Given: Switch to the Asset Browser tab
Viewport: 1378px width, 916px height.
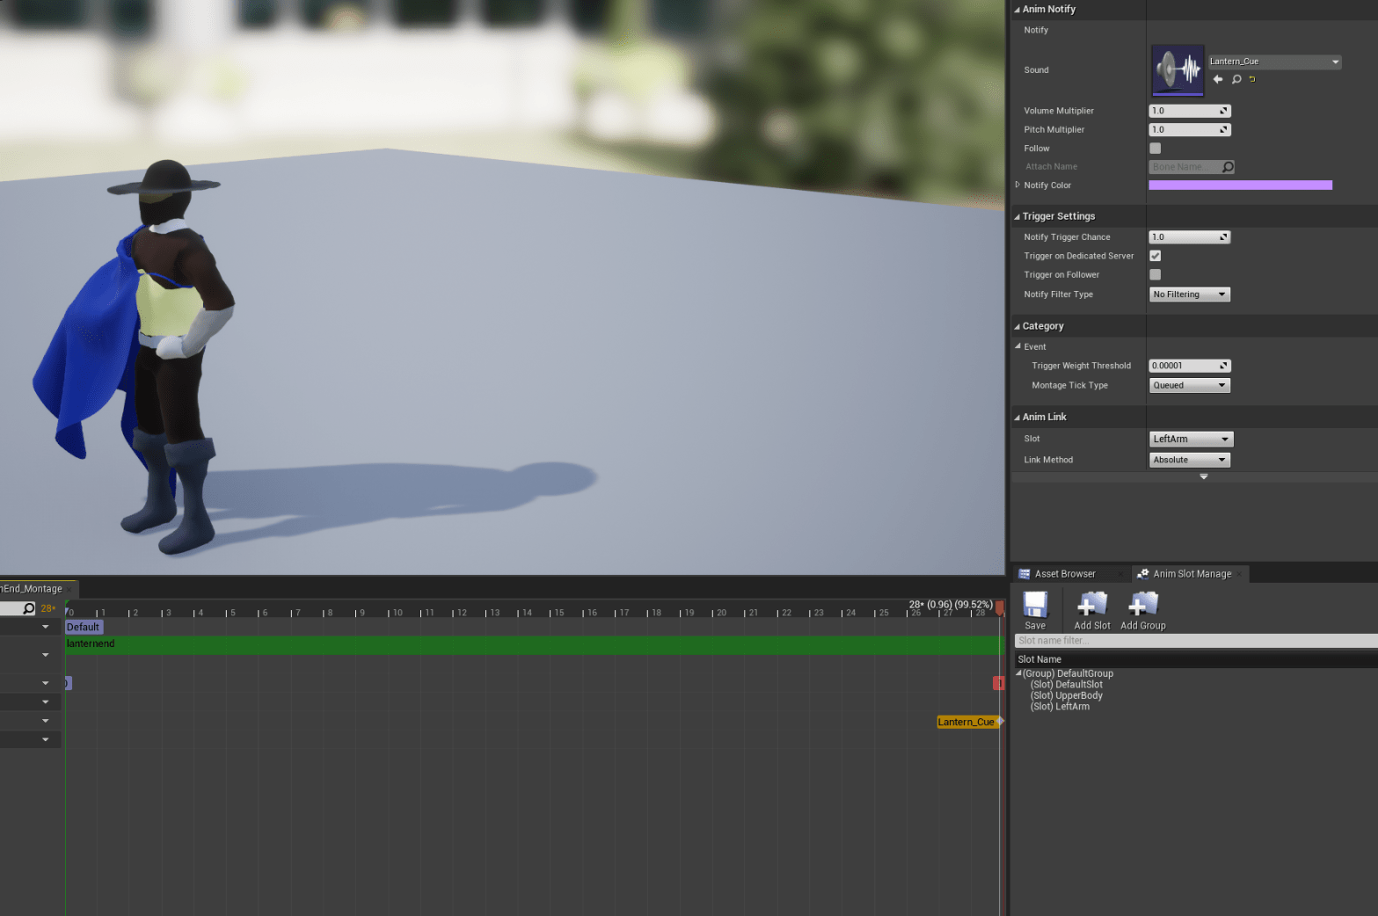Looking at the screenshot, I should tap(1064, 574).
